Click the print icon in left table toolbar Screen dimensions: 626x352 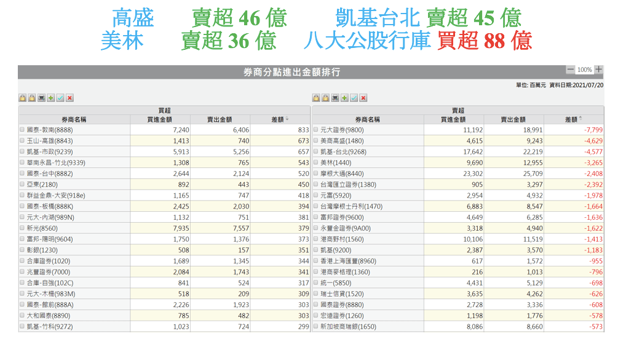click(x=41, y=98)
